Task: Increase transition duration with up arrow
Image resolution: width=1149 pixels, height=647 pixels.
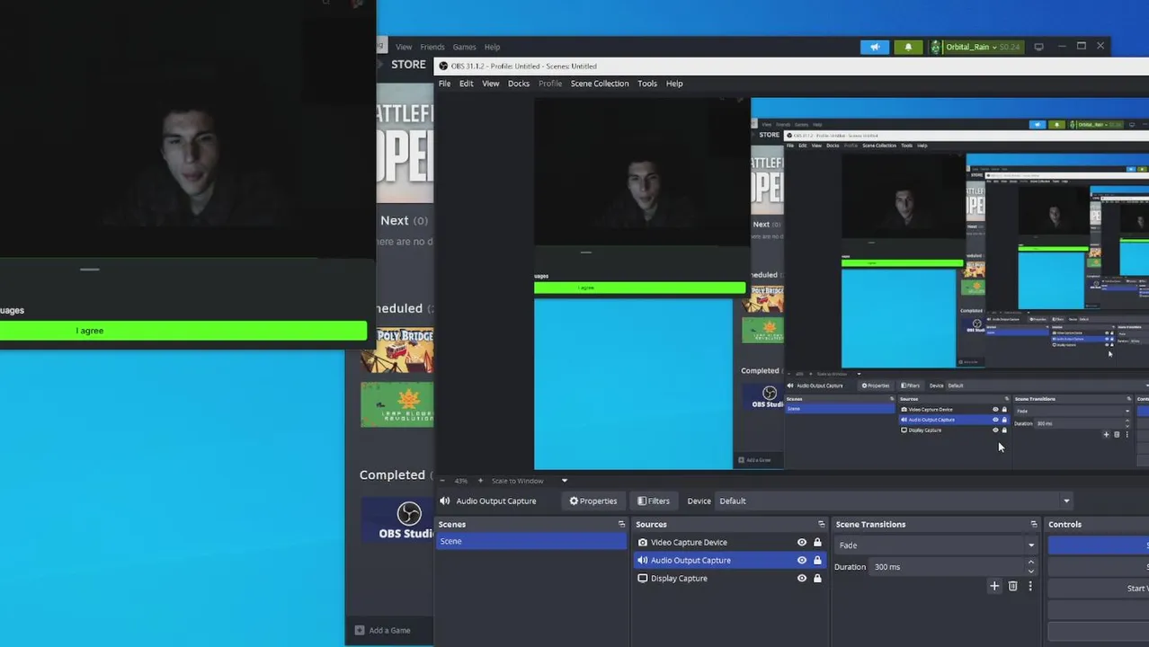Action: point(1031,563)
